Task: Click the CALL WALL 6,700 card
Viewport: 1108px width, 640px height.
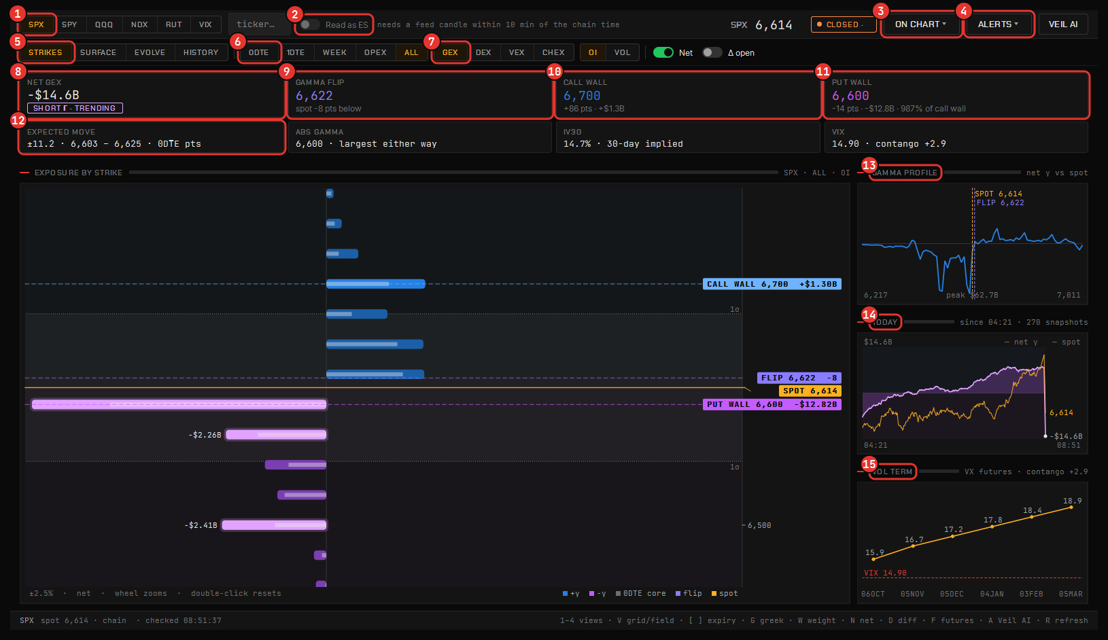Action: tap(688, 95)
